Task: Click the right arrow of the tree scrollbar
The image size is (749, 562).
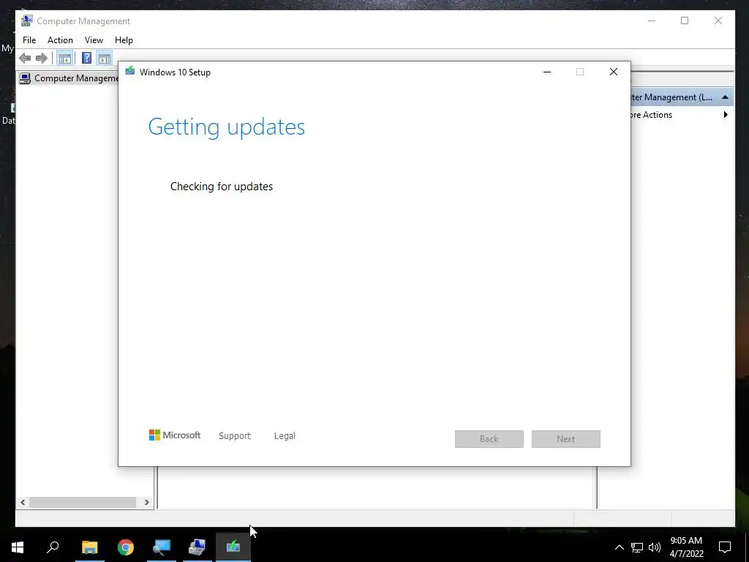Action: 146,502
